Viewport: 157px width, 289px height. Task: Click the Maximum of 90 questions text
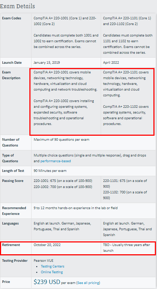61,140
